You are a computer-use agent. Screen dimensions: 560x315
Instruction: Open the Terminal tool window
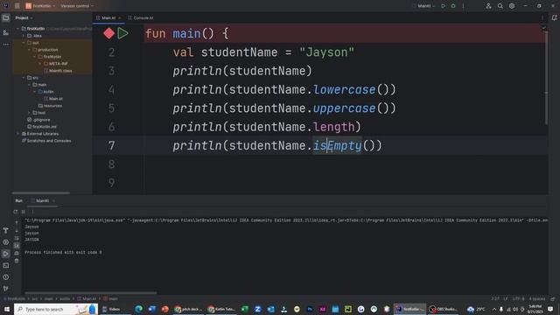pyautogui.click(x=6, y=265)
